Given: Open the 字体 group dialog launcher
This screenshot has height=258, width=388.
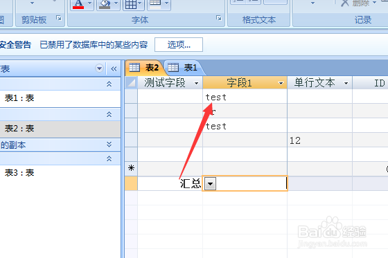Looking at the screenshot, I should click(x=219, y=18).
